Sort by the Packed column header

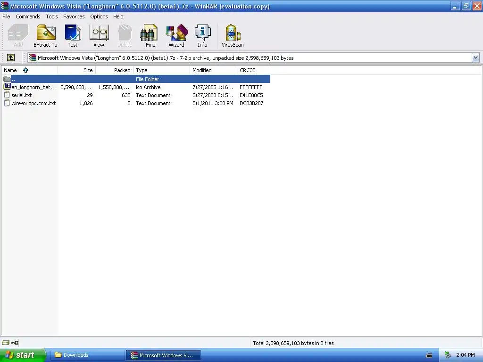(x=115, y=70)
